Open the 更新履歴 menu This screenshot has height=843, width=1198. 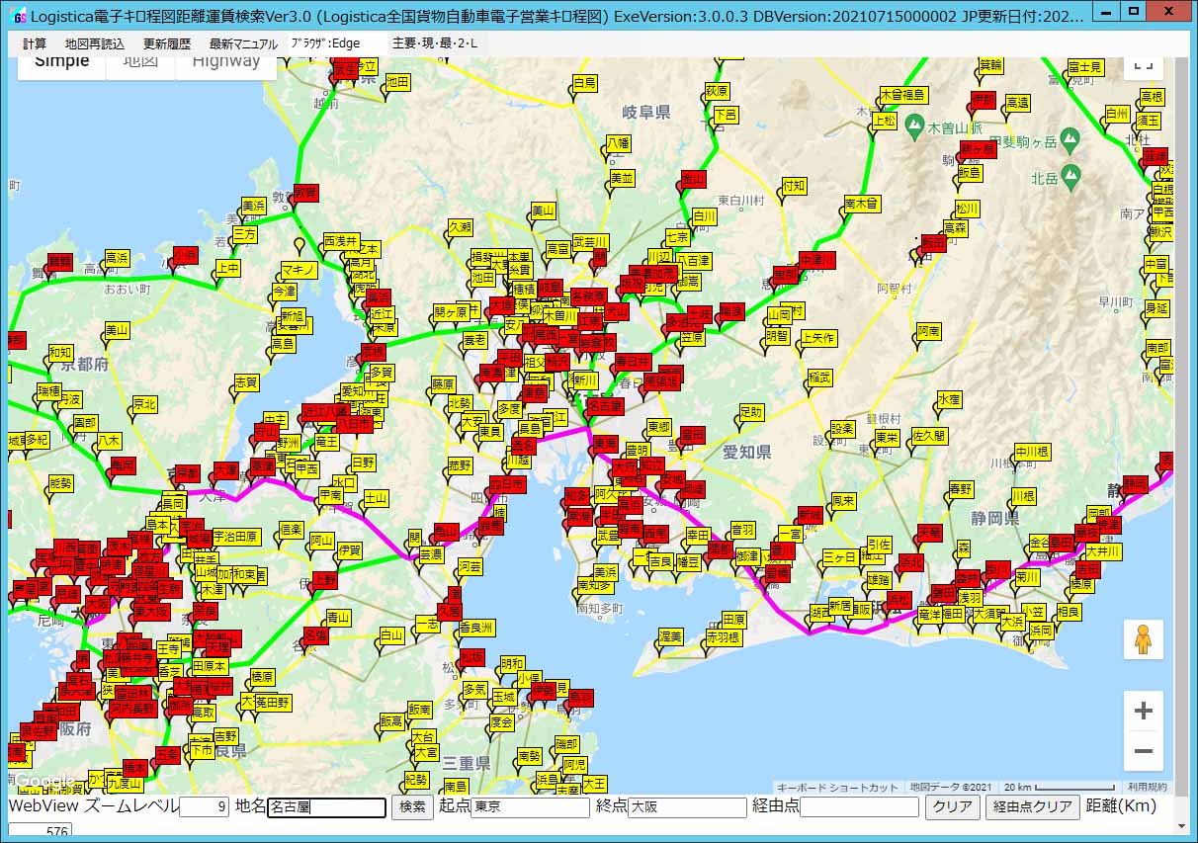[166, 44]
